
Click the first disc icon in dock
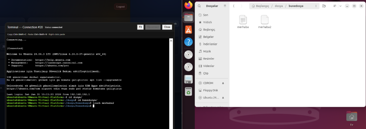coord(188,54)
